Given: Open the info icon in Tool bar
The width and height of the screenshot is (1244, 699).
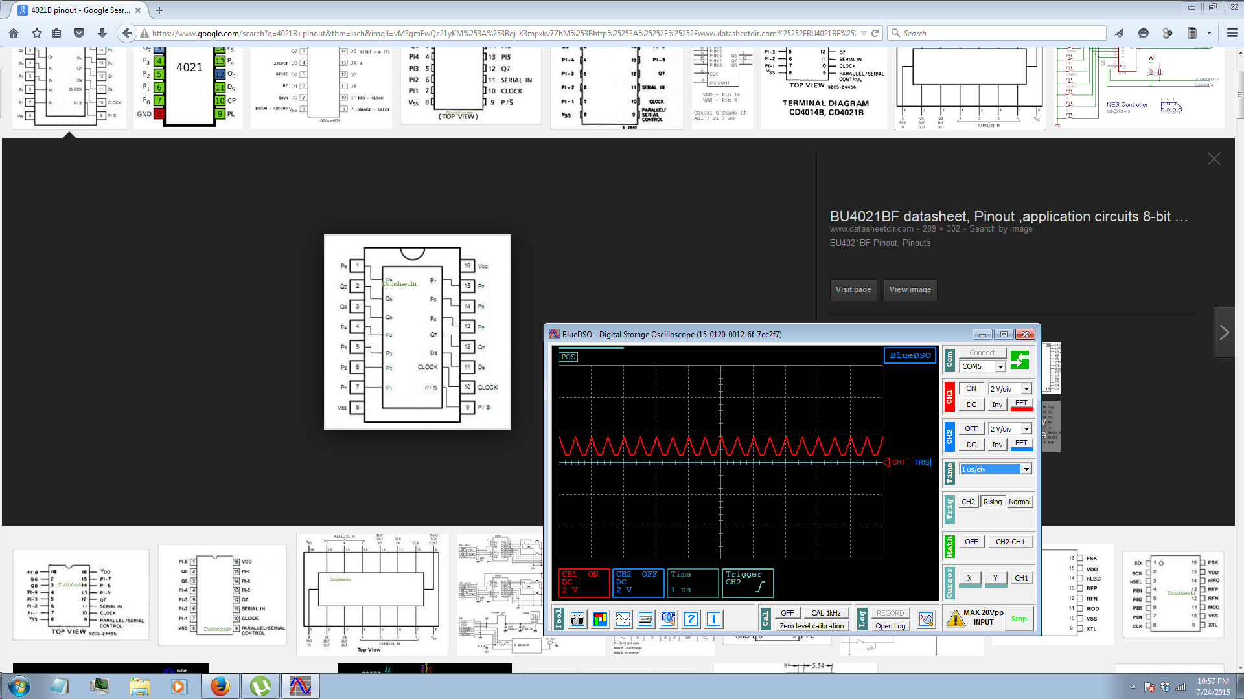Looking at the screenshot, I should tap(713, 619).
